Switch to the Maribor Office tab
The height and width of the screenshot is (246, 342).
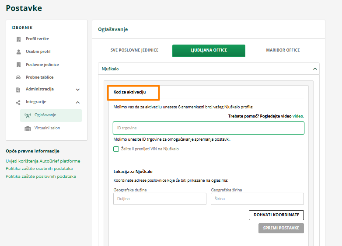point(283,50)
